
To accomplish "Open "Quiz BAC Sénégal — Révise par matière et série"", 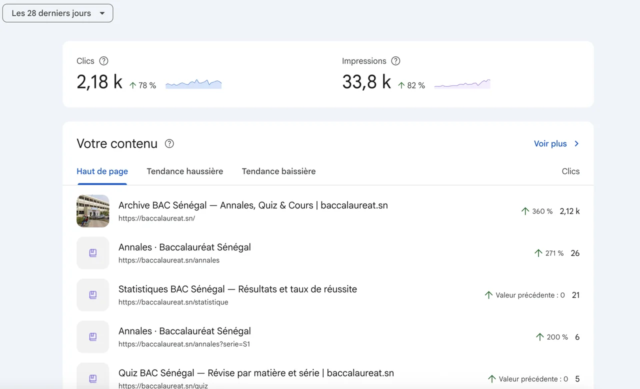I will pyautogui.click(x=256, y=373).
